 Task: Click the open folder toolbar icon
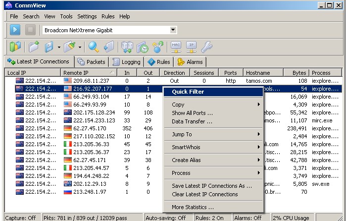pos(34,47)
